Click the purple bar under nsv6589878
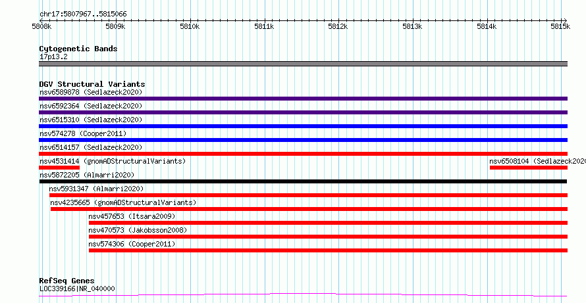The width and height of the screenshot is (586, 303). point(303,99)
